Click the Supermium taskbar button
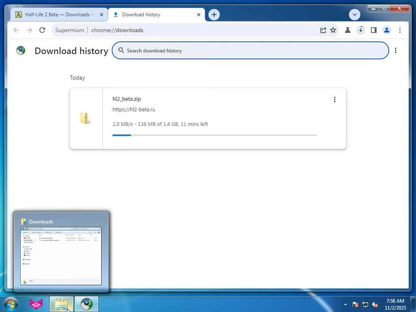 [87, 304]
